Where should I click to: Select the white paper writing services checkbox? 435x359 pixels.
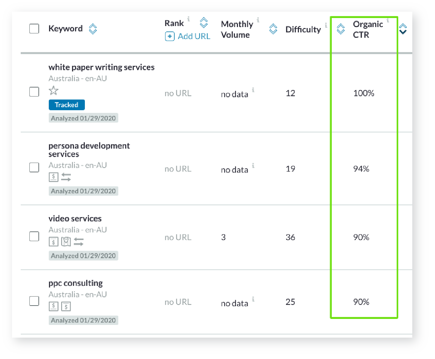click(x=34, y=92)
